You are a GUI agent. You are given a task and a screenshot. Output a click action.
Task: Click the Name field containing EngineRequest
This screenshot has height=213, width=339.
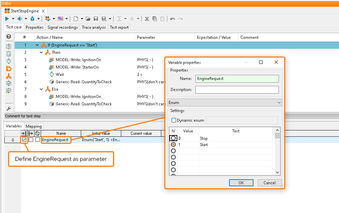click(237, 79)
